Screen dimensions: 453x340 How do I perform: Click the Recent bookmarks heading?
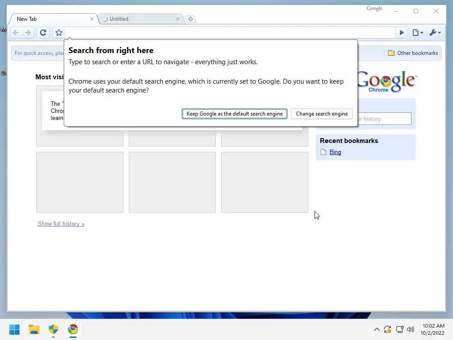point(349,141)
